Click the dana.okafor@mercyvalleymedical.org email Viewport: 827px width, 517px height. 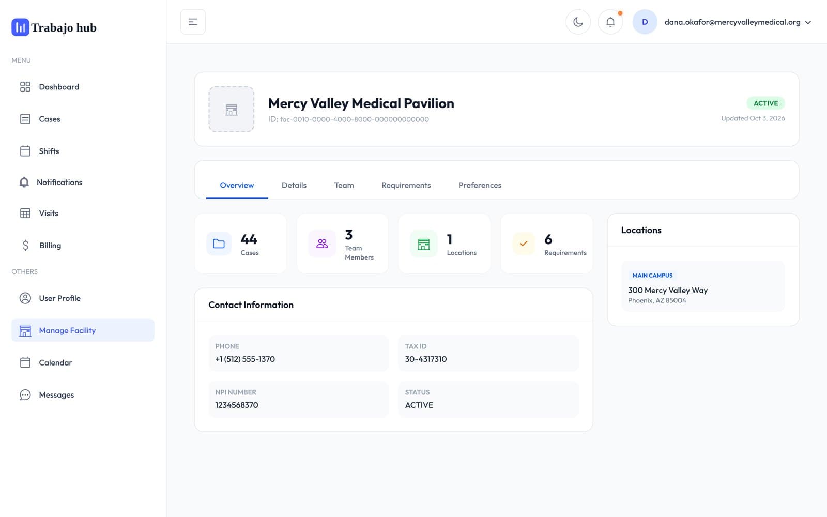[732, 22]
